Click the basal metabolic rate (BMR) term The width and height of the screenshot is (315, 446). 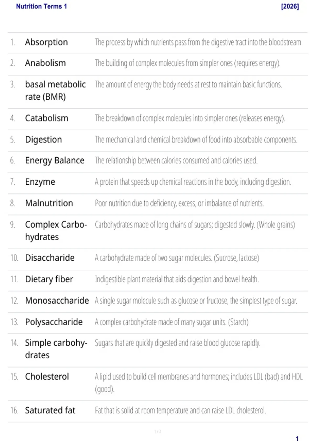(55, 91)
